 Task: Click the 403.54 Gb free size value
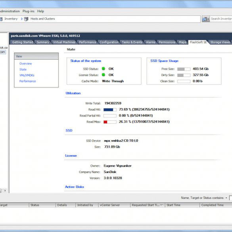tap(201, 69)
